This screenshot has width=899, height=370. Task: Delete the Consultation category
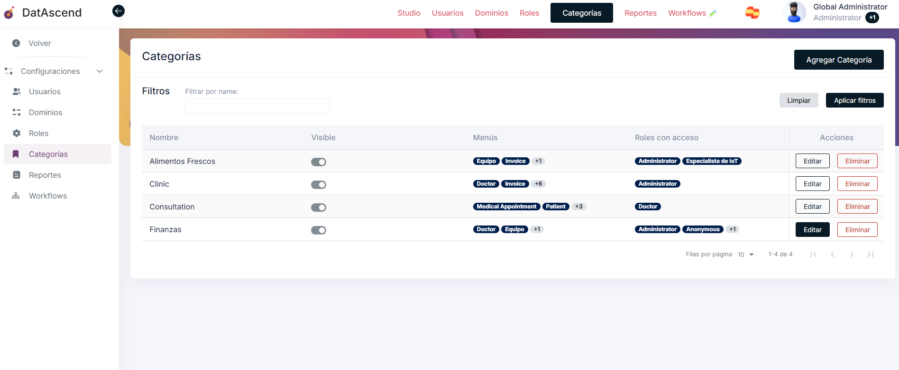[x=857, y=207]
